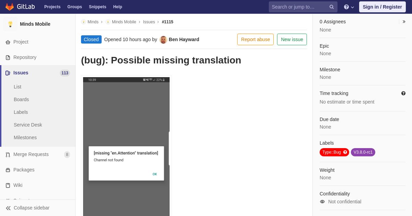Go to Snippets in top bar
Viewport: 412px width, 216px height.
98,7
